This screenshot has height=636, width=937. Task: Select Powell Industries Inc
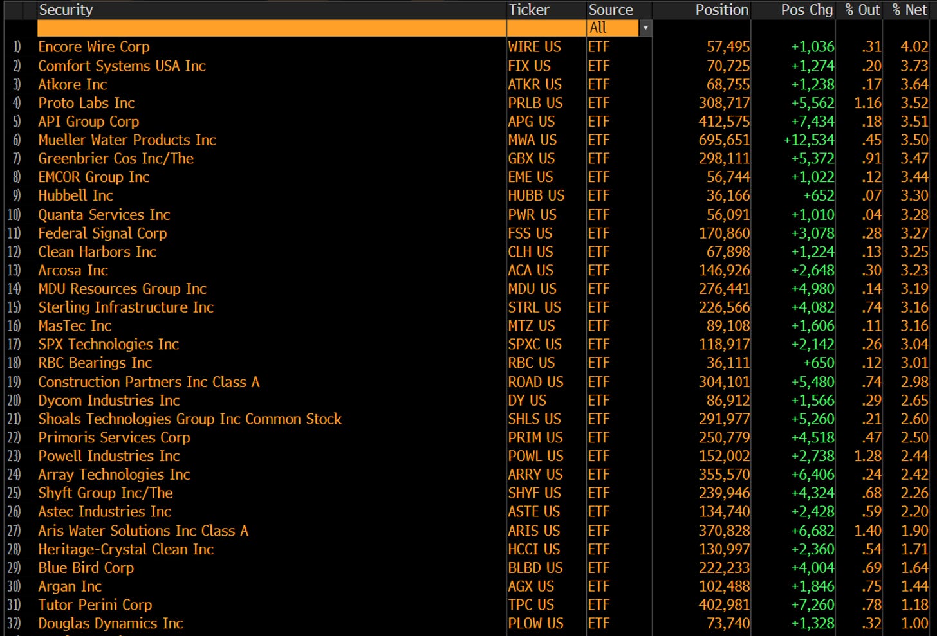click(109, 457)
